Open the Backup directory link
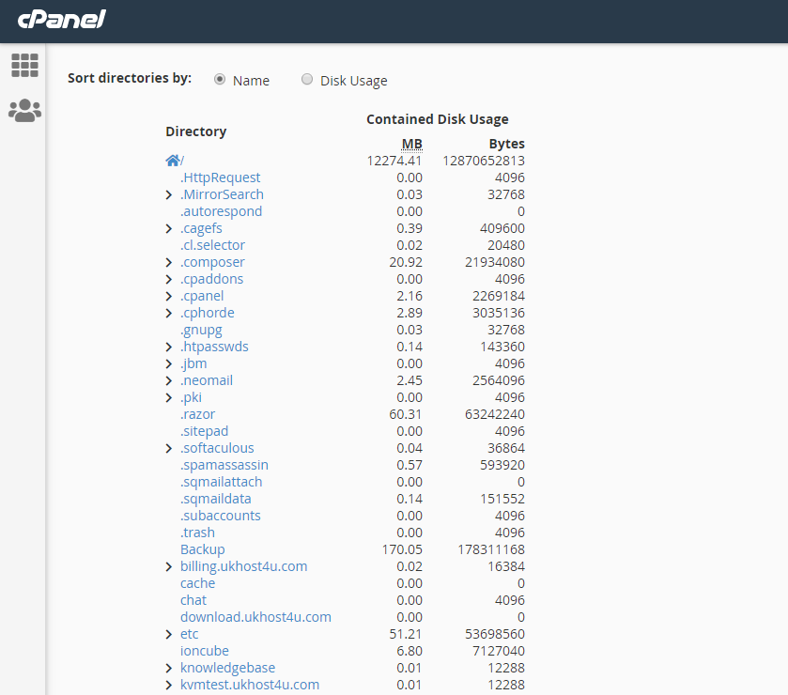This screenshot has width=788, height=695. [203, 549]
